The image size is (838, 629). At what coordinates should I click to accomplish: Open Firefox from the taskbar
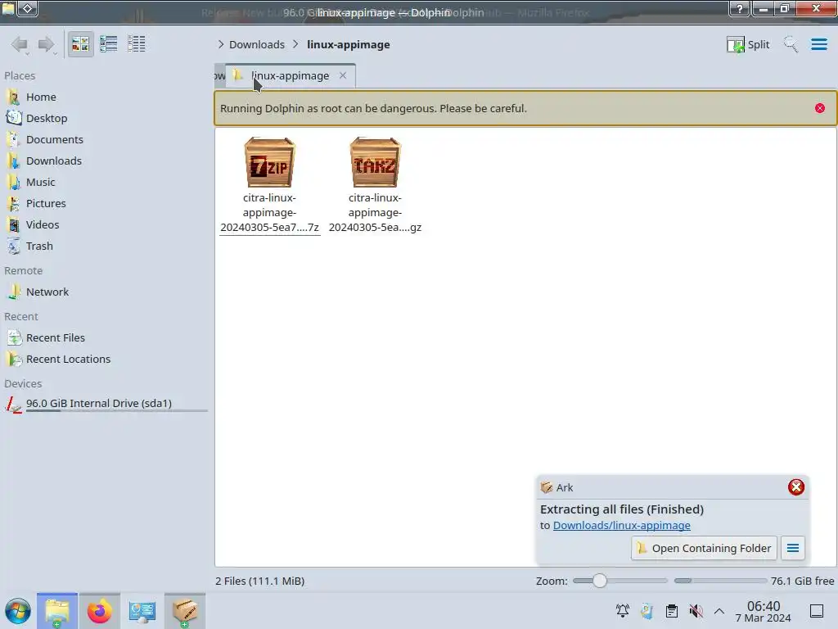(x=99, y=611)
